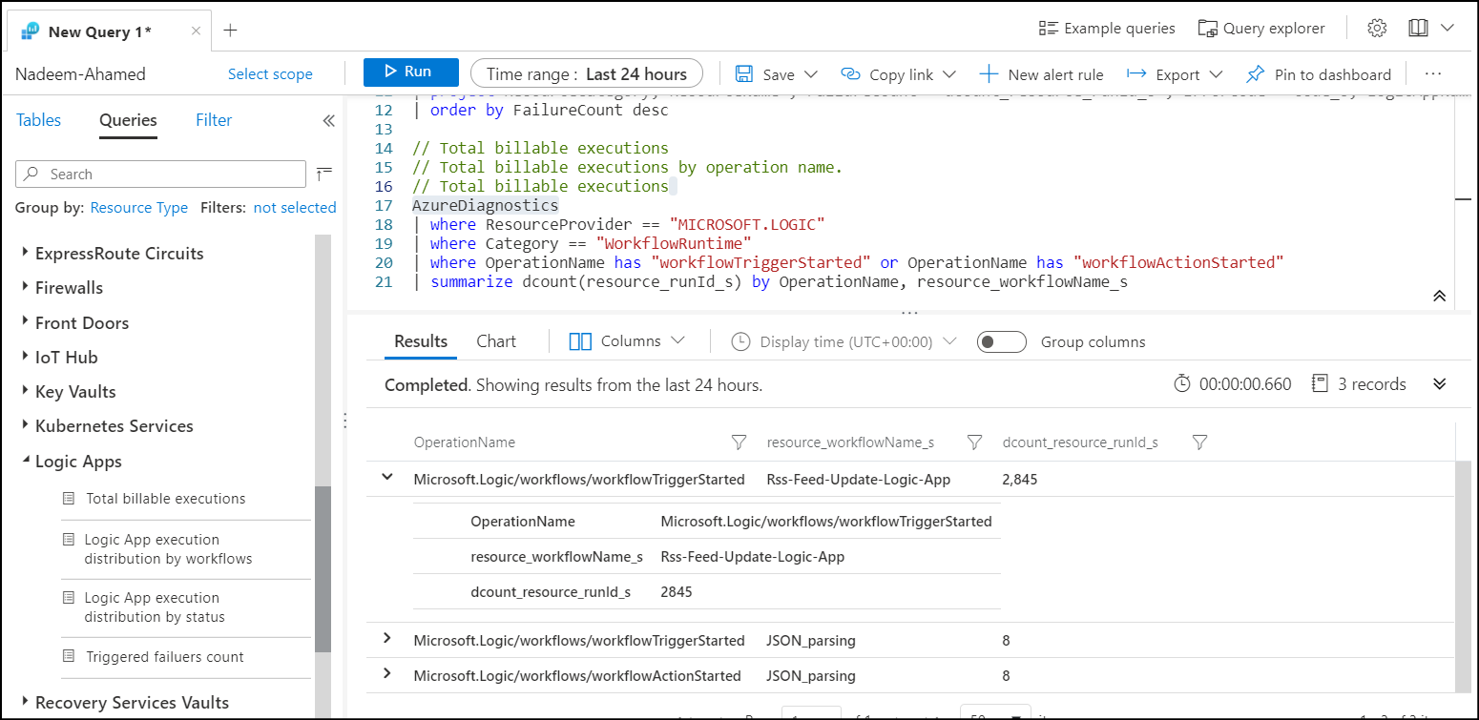Open Total billable executions query
The width and height of the screenshot is (1479, 720).
point(165,499)
